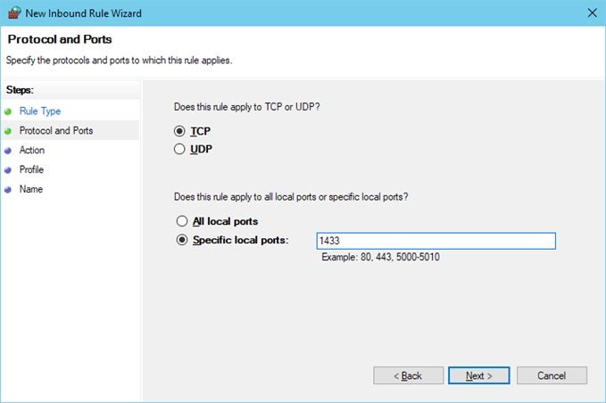
Task: Click the blue bullet beside Profile step
Action: [8, 170]
